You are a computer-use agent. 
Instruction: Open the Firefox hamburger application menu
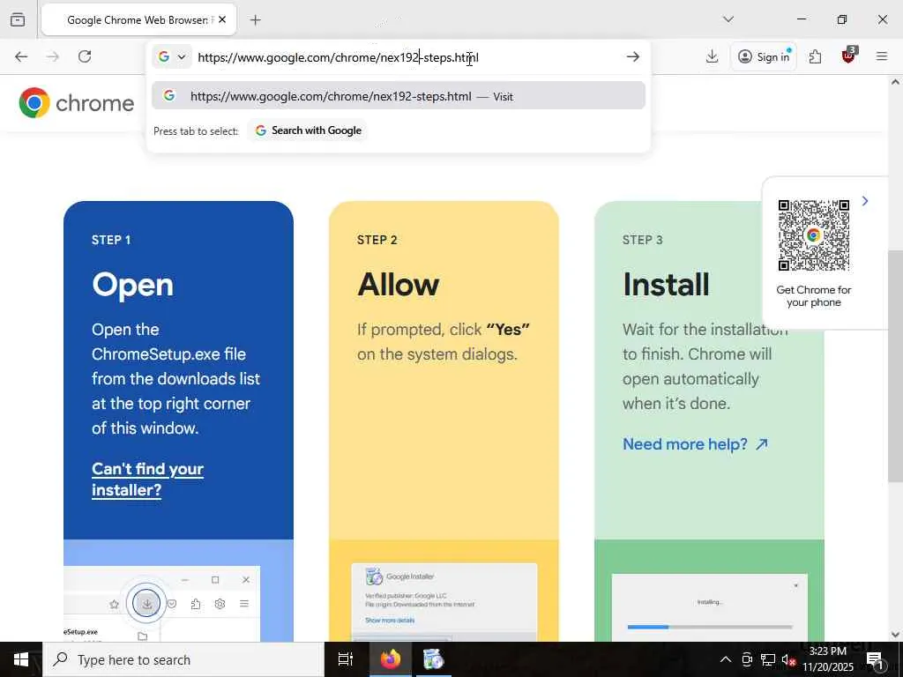(x=882, y=56)
